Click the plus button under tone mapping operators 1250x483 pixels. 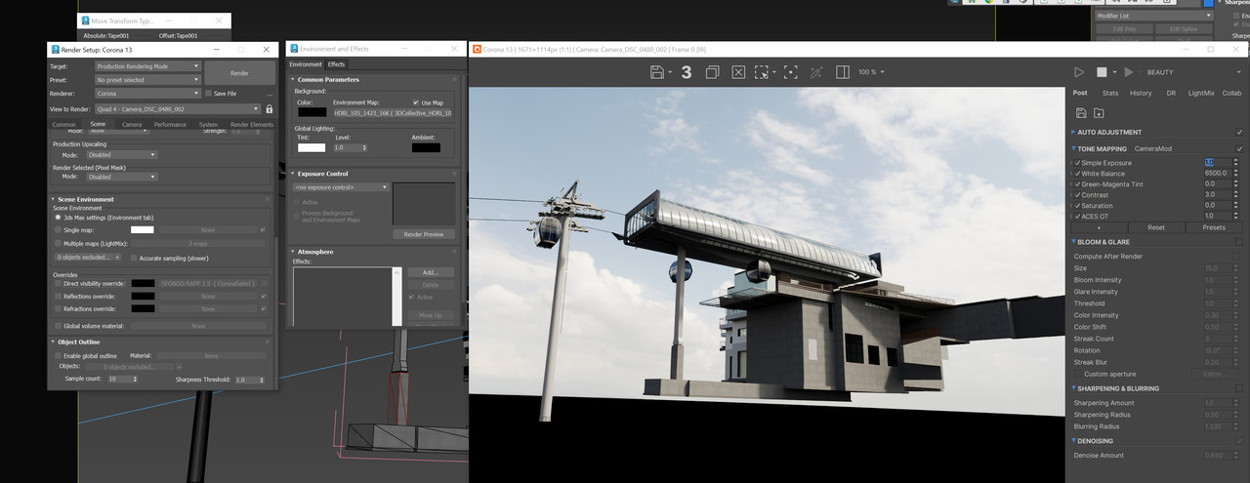click(1099, 227)
